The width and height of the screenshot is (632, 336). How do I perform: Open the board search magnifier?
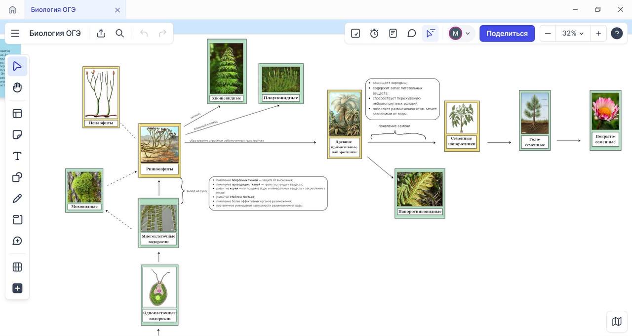[120, 33]
